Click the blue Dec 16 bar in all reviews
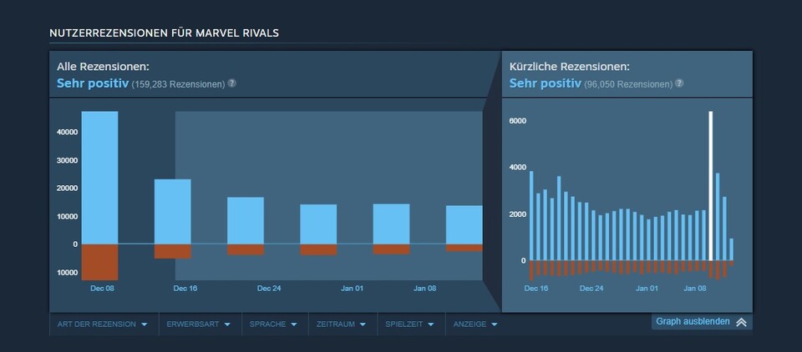 172,212
